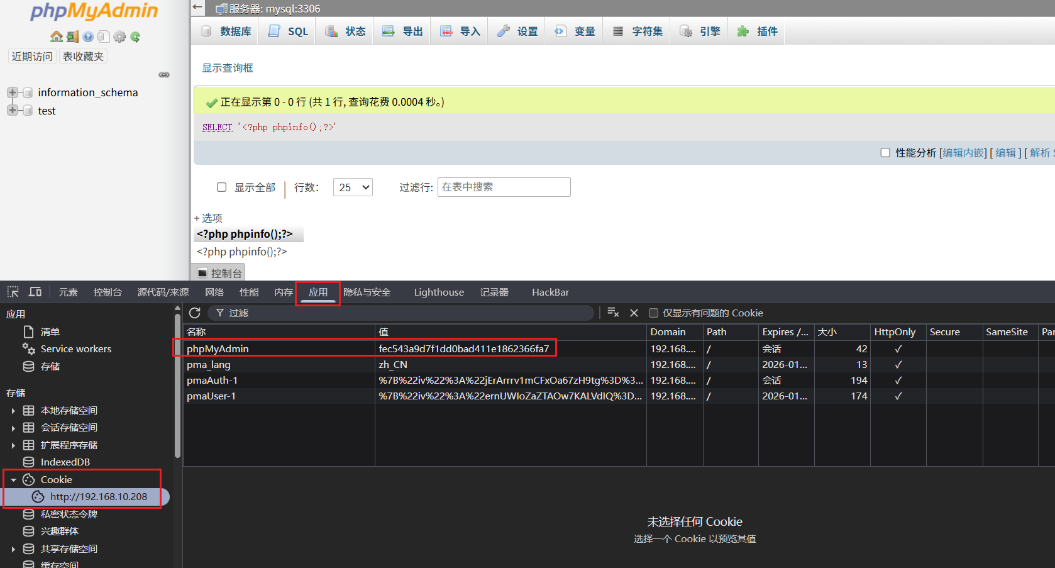The image size is (1055, 568).
Task: Refresh the cookie list in DevTools
Action: click(195, 313)
